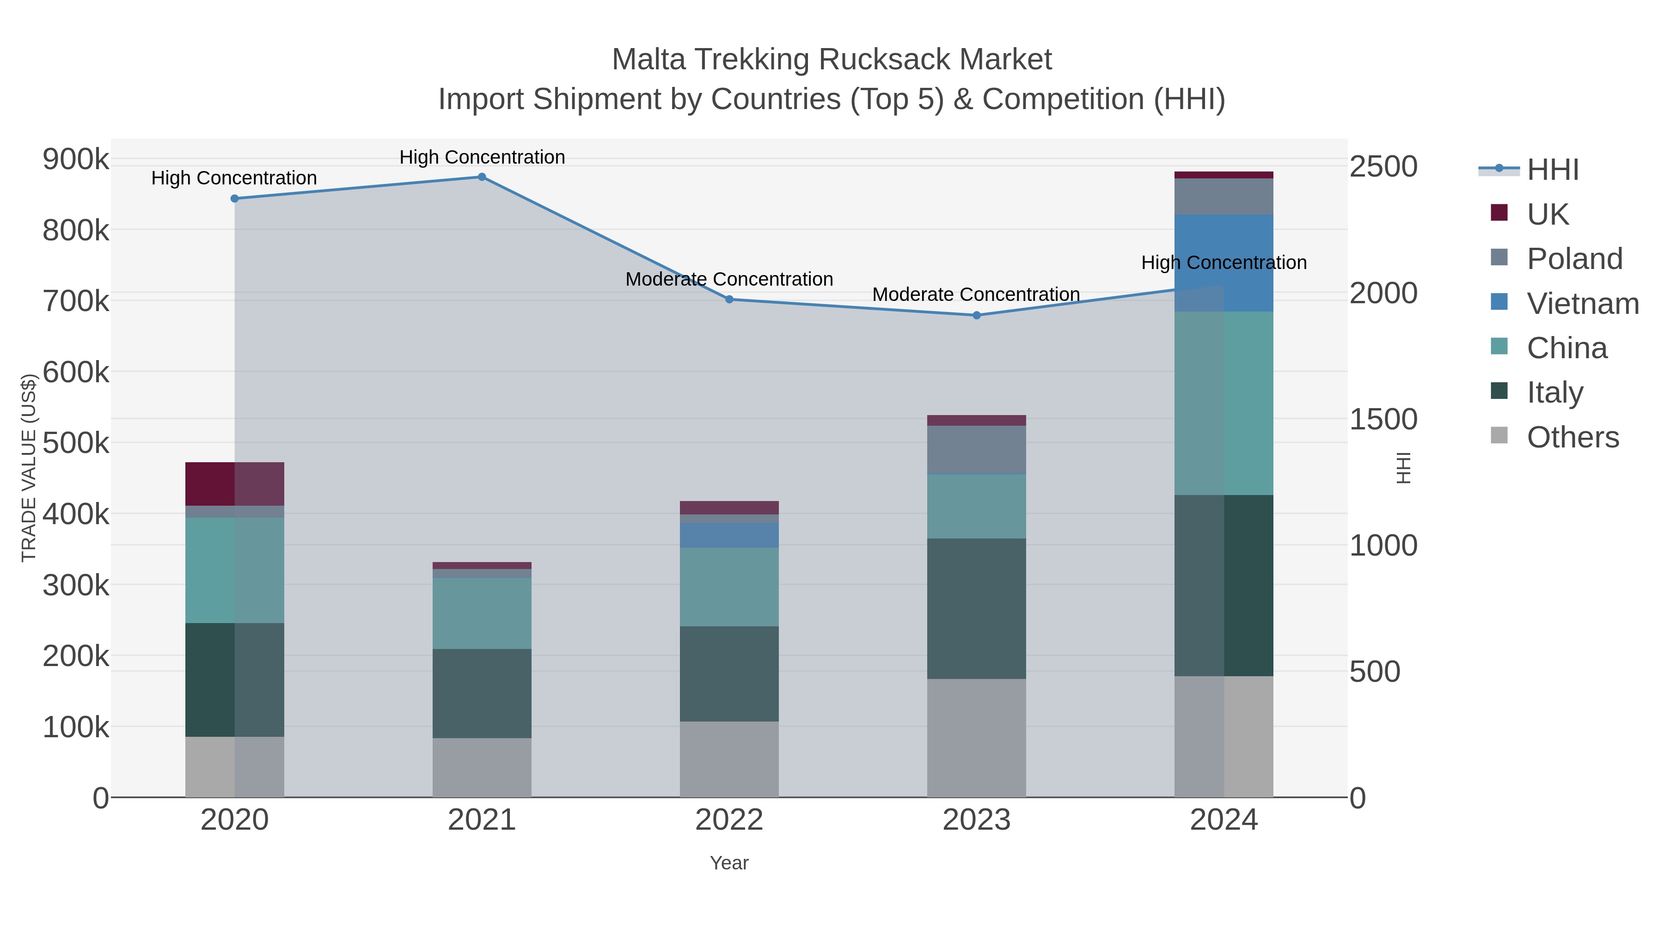Click the 2022 China bar segment

click(x=729, y=587)
